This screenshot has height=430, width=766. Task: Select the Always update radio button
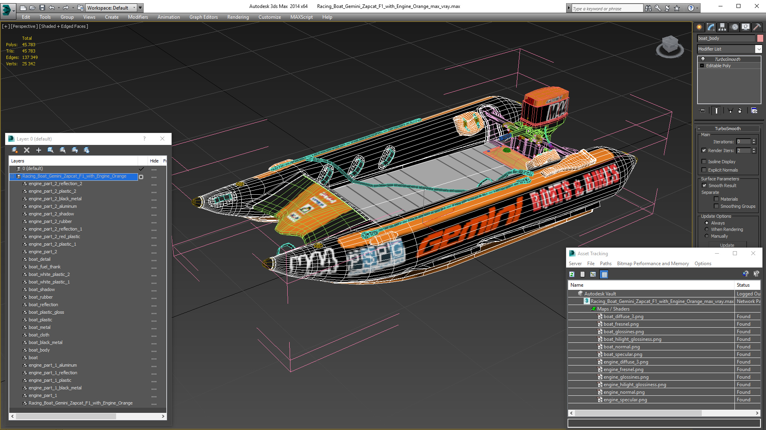pyautogui.click(x=707, y=223)
